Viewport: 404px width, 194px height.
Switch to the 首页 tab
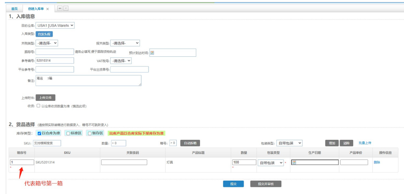click(x=14, y=9)
